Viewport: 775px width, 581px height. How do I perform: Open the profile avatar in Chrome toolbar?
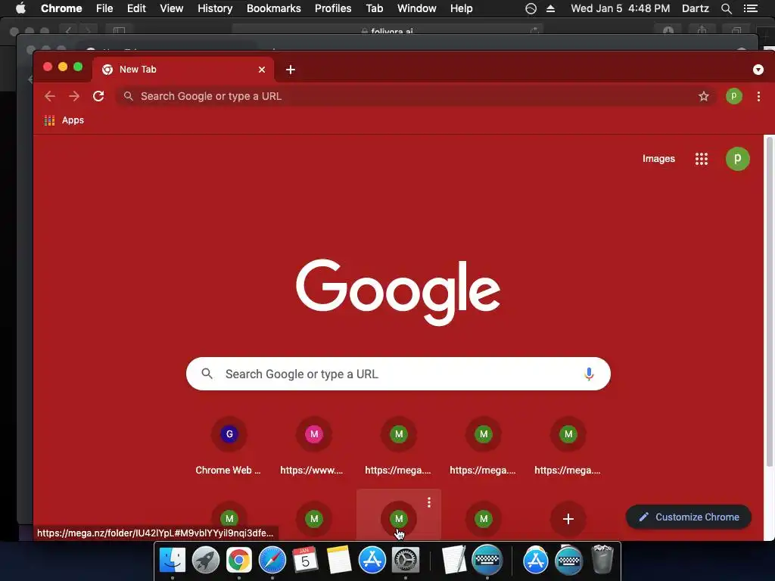click(x=734, y=96)
